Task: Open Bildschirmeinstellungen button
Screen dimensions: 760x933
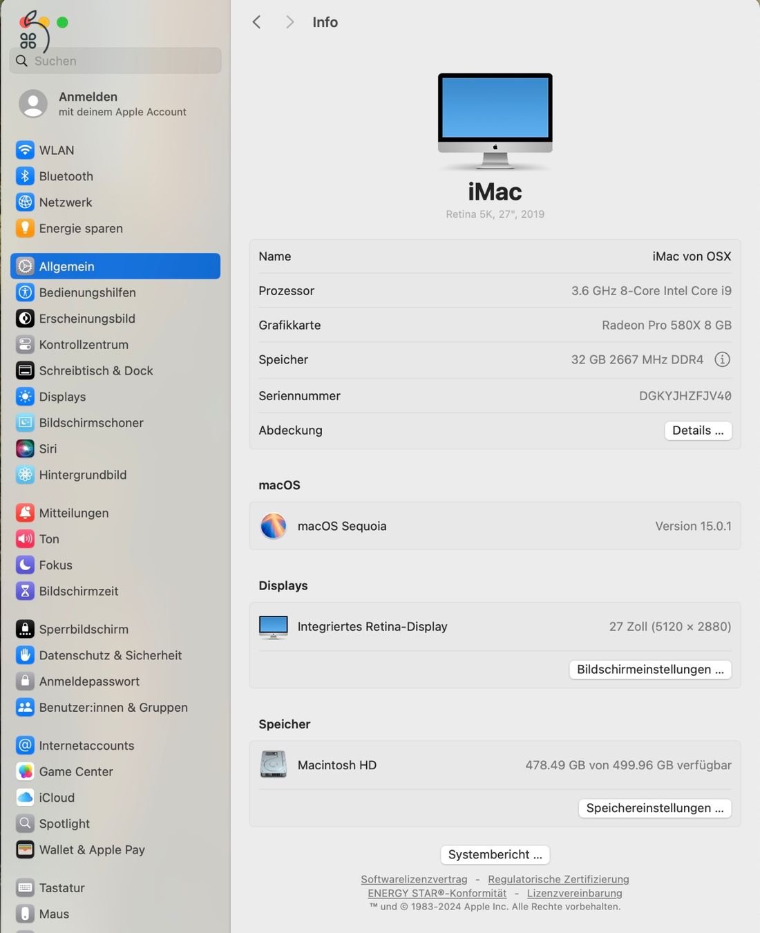Action: click(x=650, y=670)
